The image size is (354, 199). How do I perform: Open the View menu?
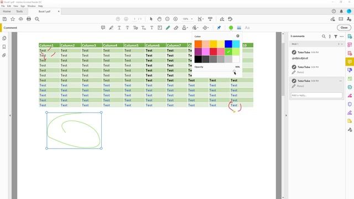(15, 6)
